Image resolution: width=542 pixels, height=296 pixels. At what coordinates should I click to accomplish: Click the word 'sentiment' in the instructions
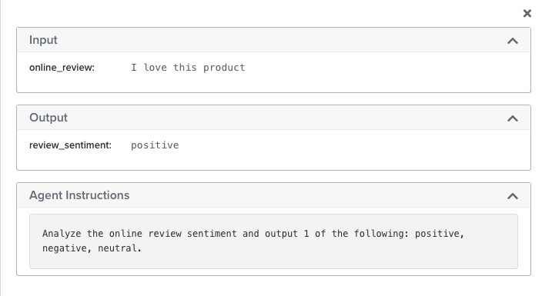point(212,234)
